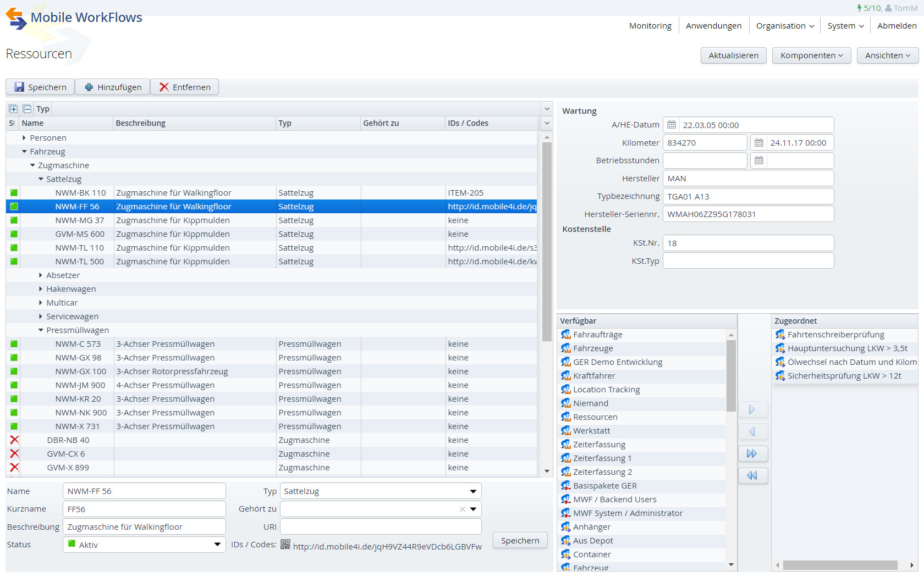Open the A/HE-Datum calendar picker icon

pos(672,125)
